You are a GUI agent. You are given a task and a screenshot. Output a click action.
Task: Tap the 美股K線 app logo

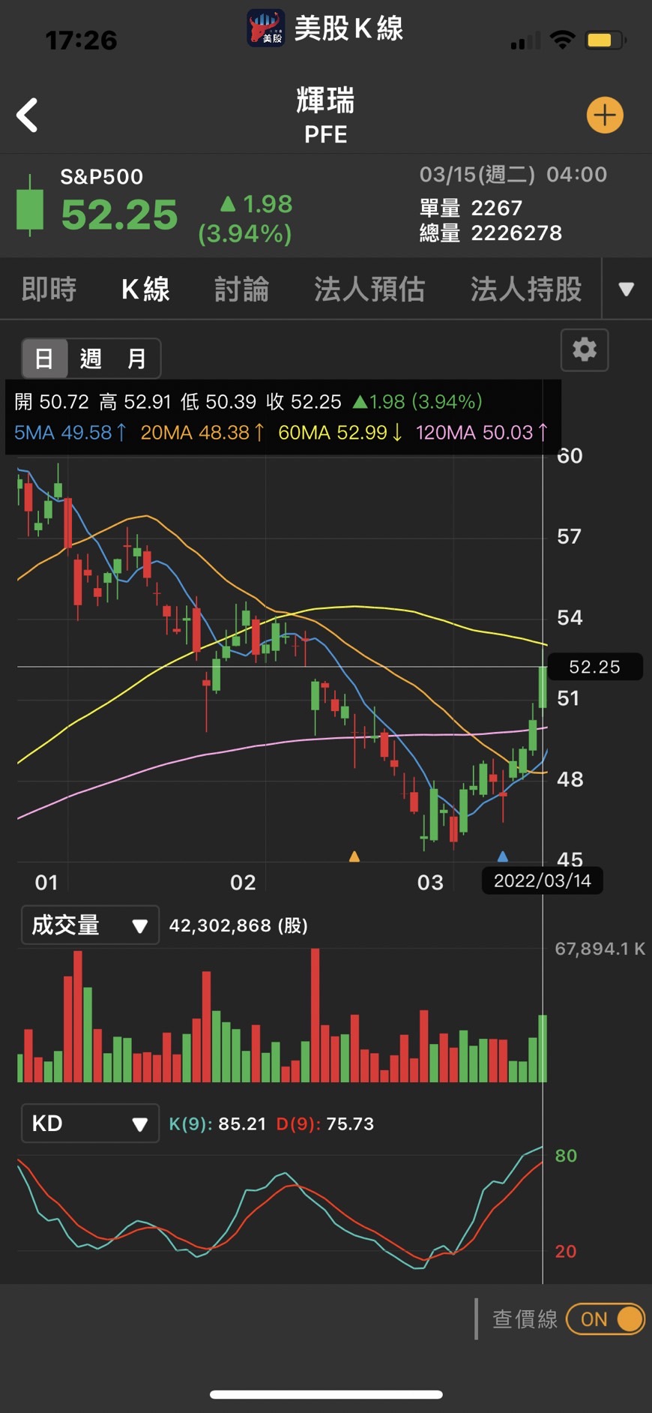pos(266,28)
